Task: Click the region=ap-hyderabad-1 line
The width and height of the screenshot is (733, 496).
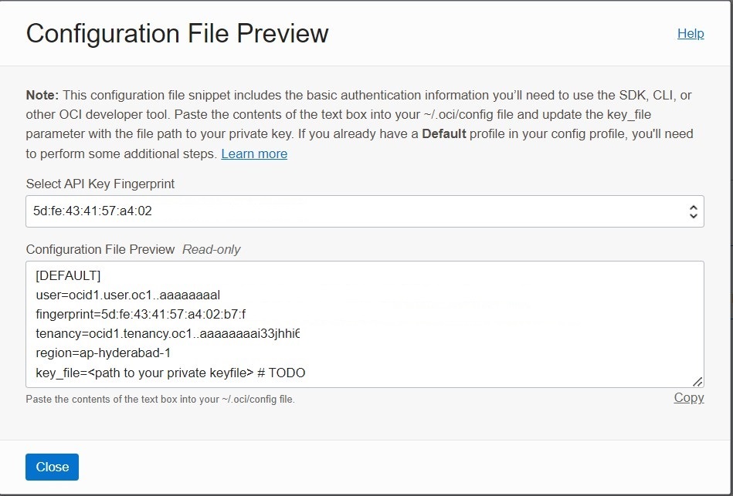Action: point(104,353)
